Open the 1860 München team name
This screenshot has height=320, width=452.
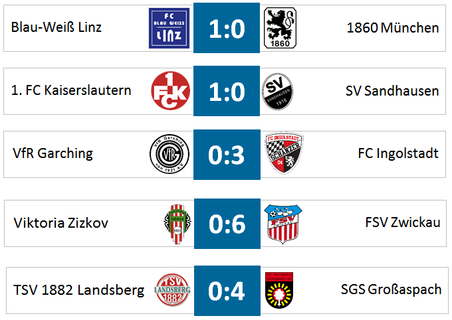click(393, 28)
